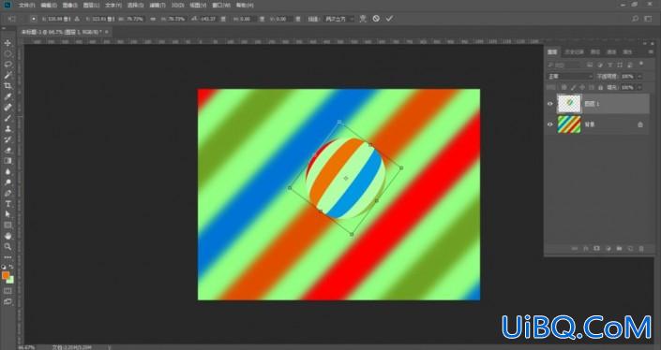The height and width of the screenshot is (350, 661).
Task: Open the blend mode dropdown in Layers panel
Action: [570, 76]
